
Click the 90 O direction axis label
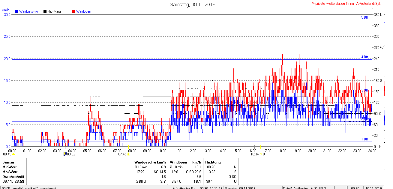(x=377, y=113)
